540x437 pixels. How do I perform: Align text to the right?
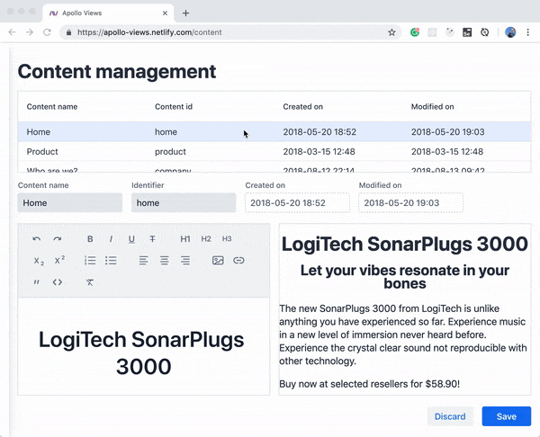coord(185,261)
